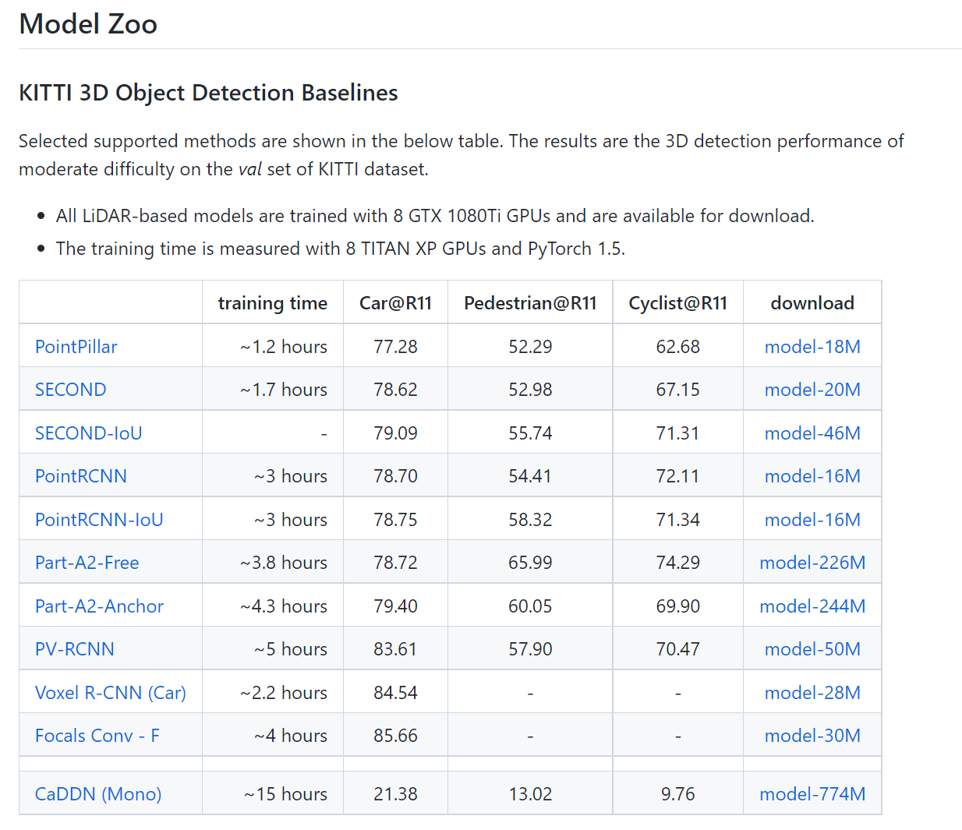The height and width of the screenshot is (830, 962).
Task: Download the Focals Conv model-30M file
Action: (812, 736)
